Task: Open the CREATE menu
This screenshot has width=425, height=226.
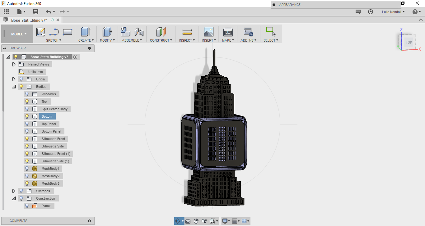Action: point(86,40)
